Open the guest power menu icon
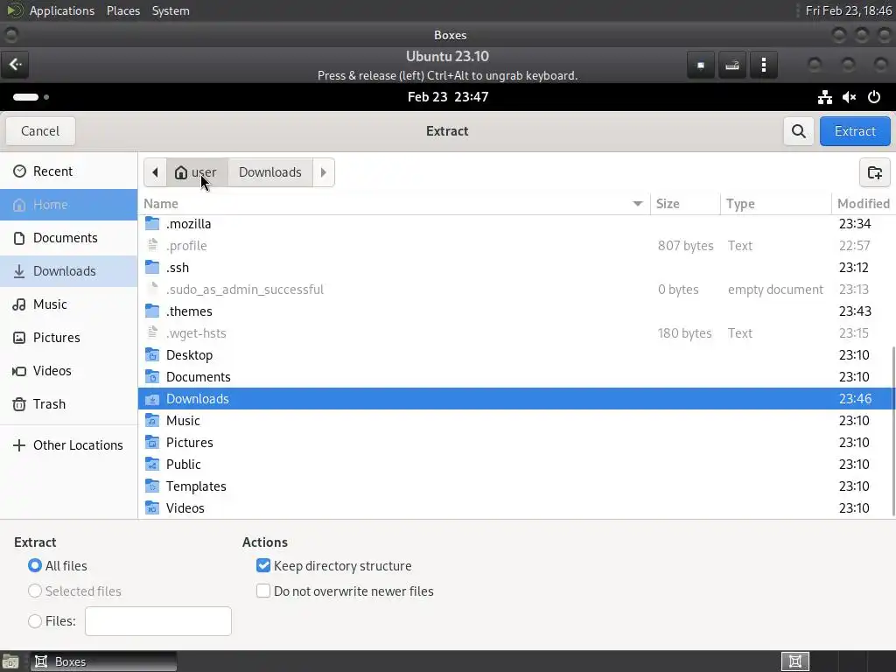This screenshot has height=672, width=896. pos(874,97)
